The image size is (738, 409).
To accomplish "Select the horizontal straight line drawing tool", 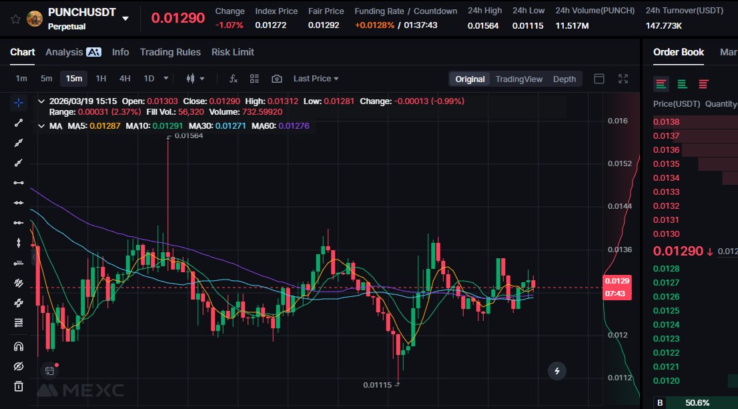I will click(19, 203).
